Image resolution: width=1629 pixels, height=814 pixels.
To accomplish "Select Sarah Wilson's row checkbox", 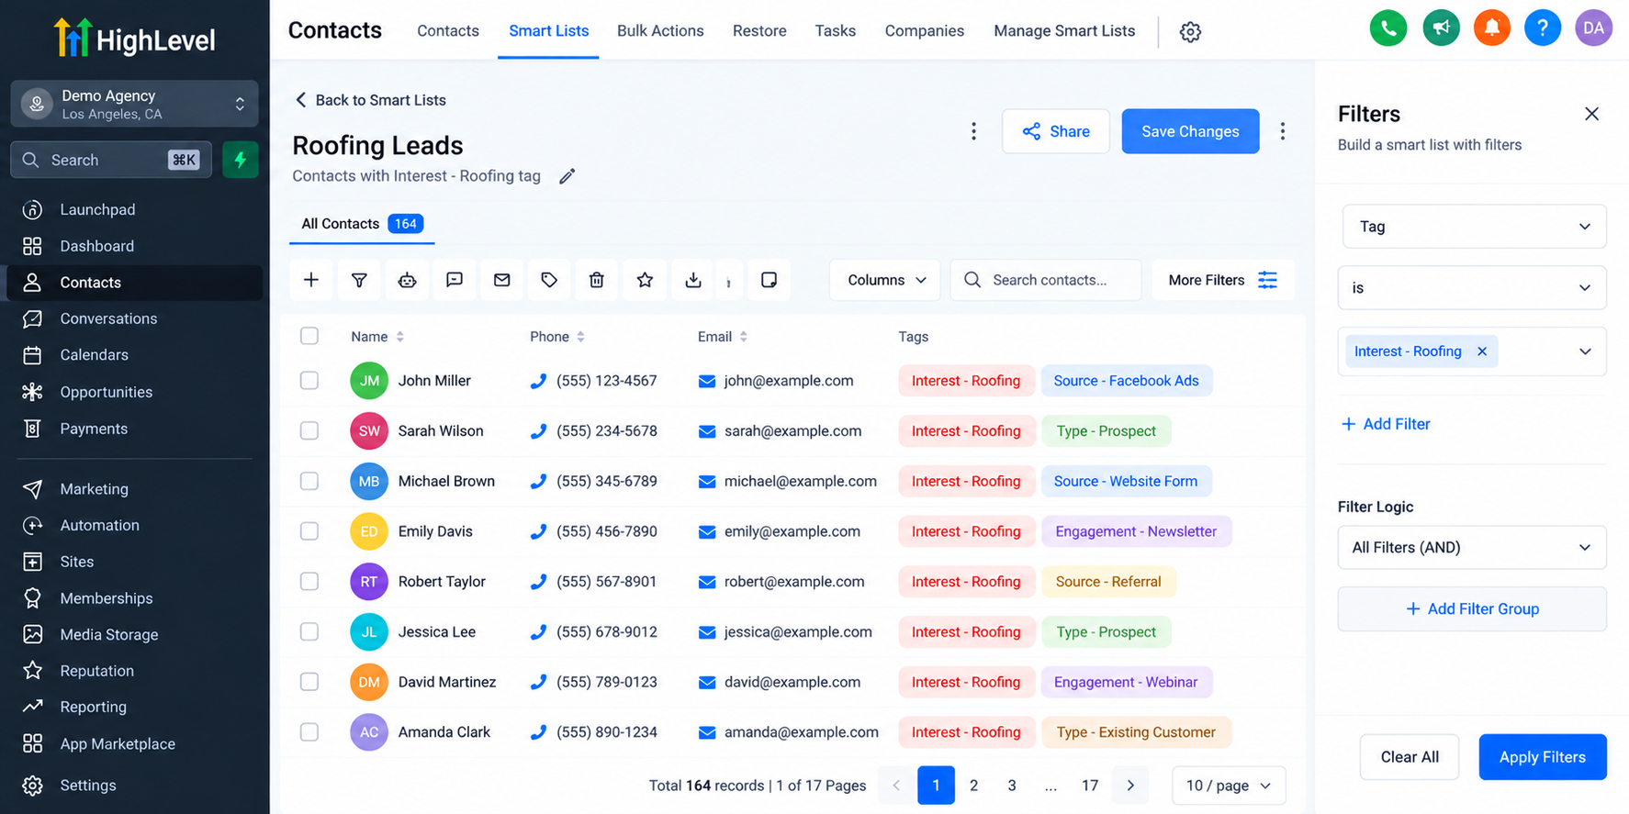I will tap(309, 430).
